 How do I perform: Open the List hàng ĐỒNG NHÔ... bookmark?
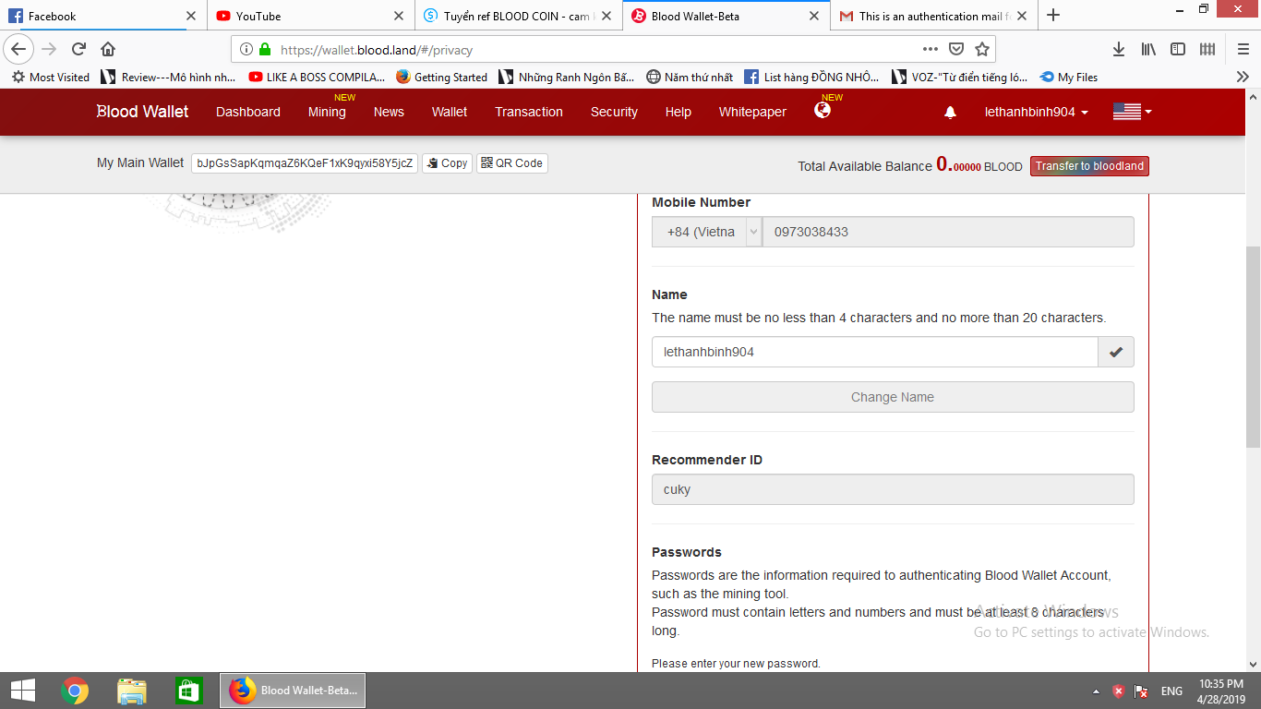pos(812,77)
